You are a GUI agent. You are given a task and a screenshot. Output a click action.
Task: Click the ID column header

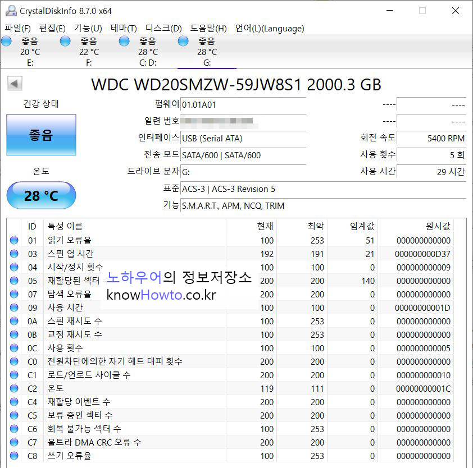32,226
